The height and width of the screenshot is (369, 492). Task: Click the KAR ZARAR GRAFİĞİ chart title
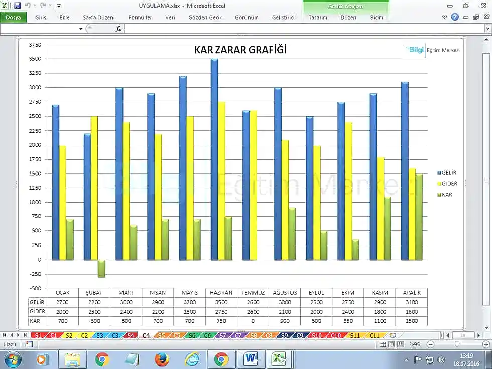click(x=240, y=50)
